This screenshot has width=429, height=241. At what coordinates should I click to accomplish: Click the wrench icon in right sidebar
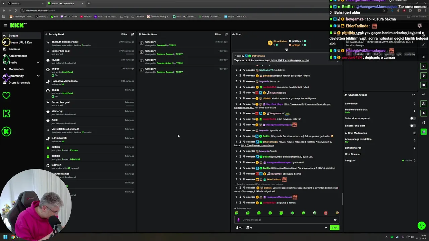(x=424, y=113)
